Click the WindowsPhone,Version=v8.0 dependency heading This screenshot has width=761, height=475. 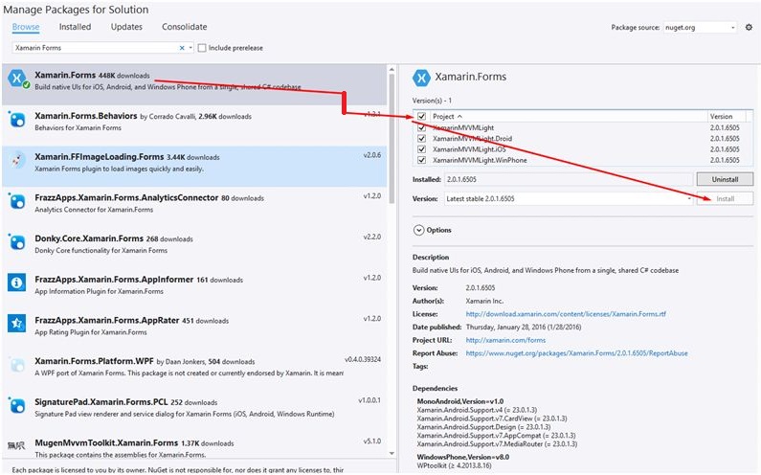463,457
